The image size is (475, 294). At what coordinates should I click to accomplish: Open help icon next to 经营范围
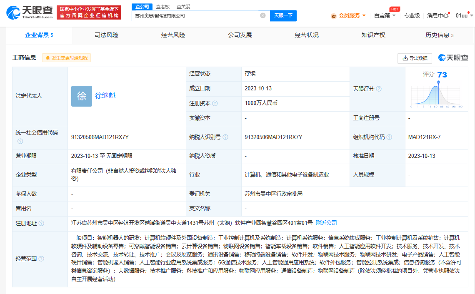42,259
